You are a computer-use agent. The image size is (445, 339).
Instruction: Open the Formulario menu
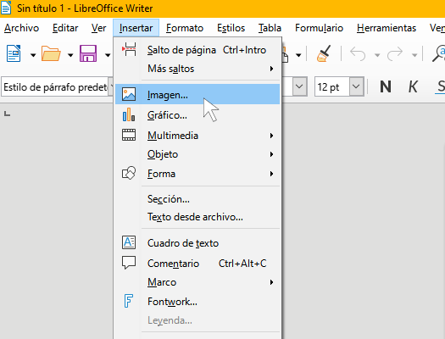click(319, 28)
